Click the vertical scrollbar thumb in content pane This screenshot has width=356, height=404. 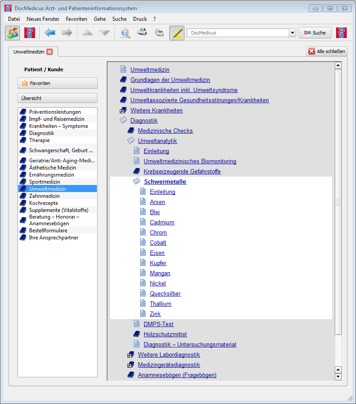click(338, 202)
